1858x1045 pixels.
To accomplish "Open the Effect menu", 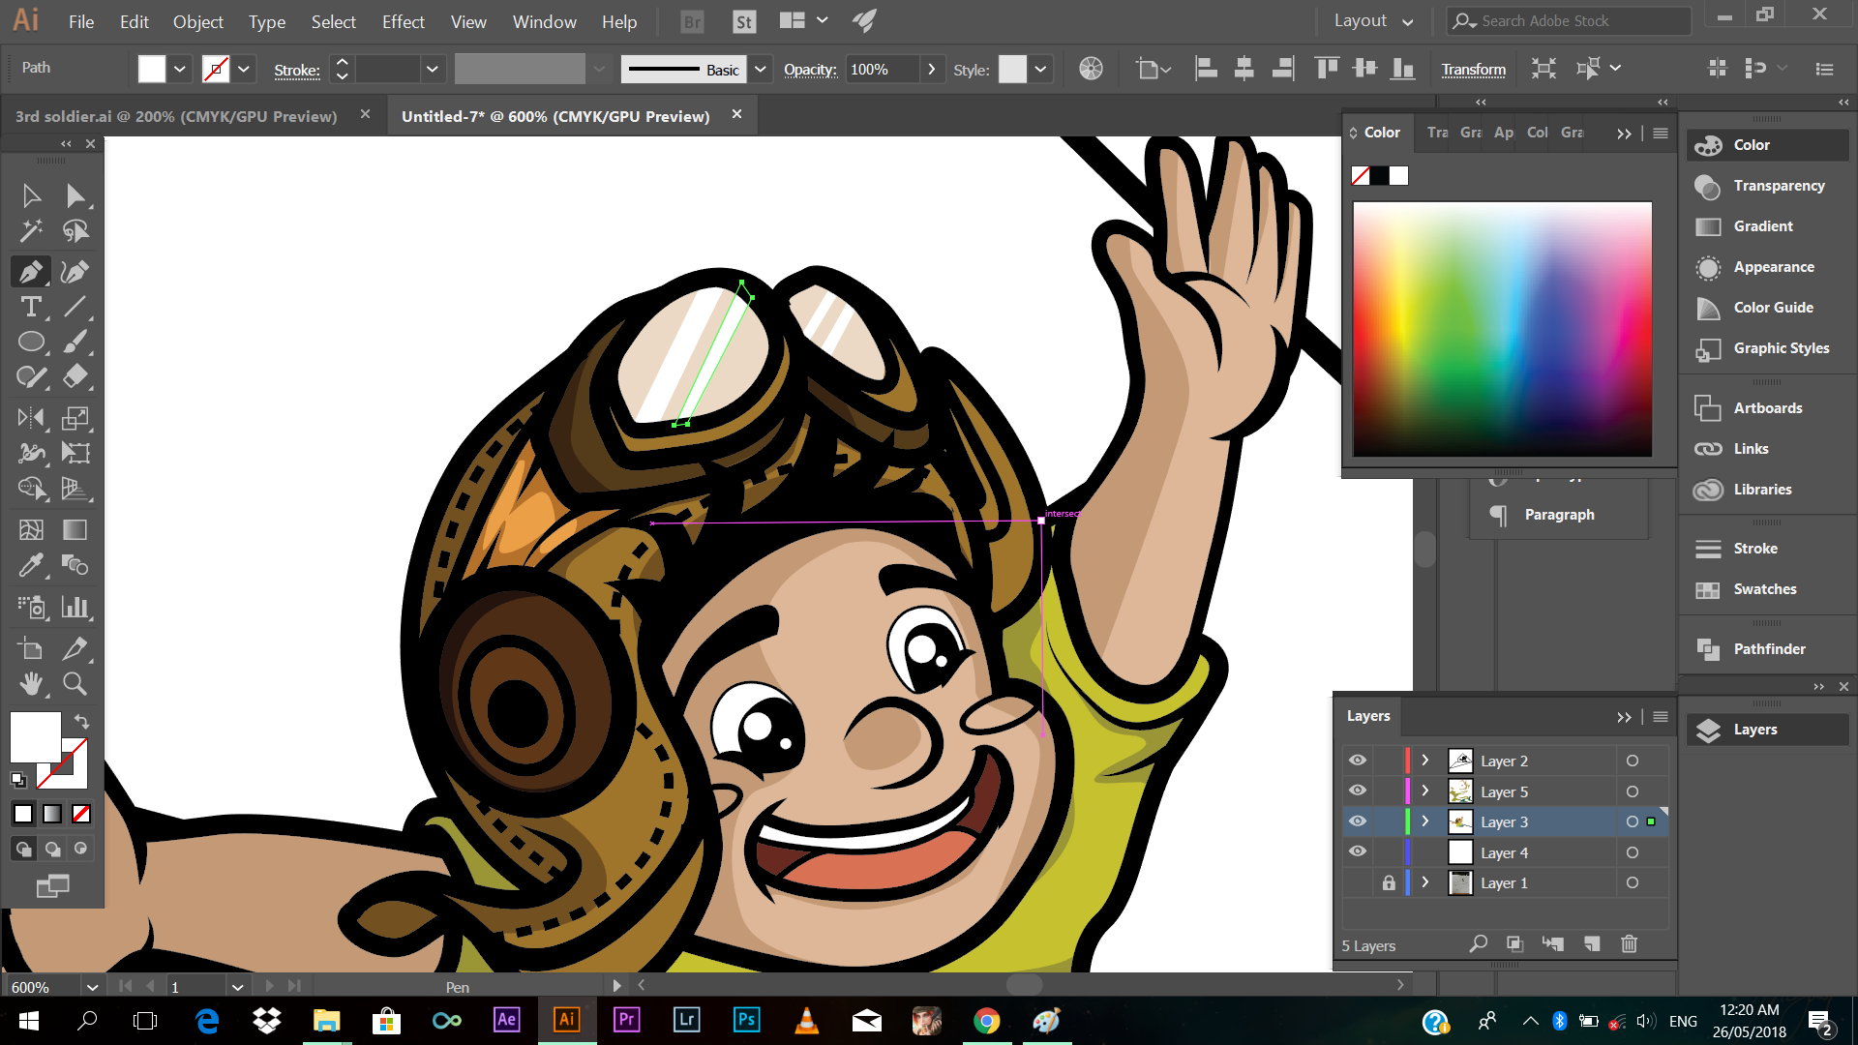I will click(x=404, y=21).
